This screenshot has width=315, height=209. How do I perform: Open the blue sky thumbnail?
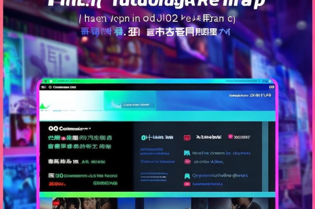(167, 203)
